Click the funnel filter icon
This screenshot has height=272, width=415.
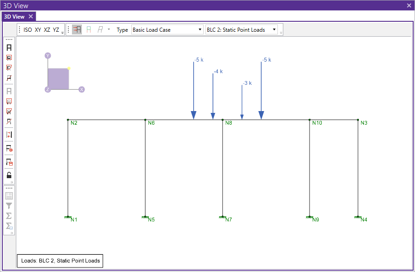click(9, 206)
